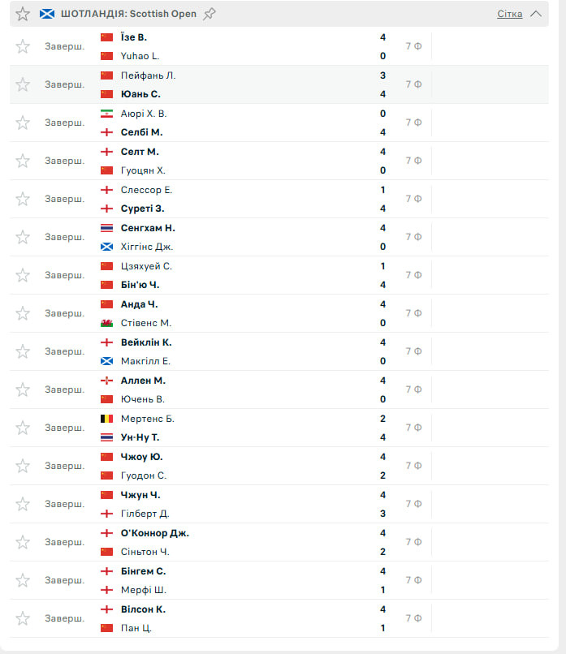Click star for Мертенс Б. vs Ун-Ну Т.
The width and height of the screenshot is (566, 654).
(x=23, y=428)
